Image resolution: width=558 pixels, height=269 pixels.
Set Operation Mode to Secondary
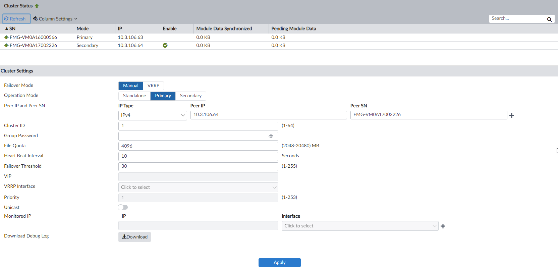[x=190, y=96]
